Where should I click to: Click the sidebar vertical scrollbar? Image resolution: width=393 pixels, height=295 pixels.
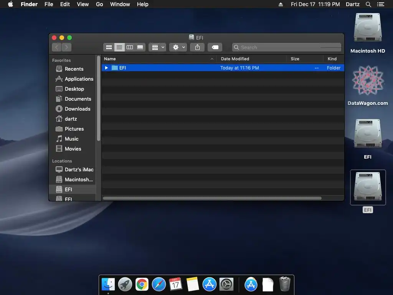pos(99,98)
